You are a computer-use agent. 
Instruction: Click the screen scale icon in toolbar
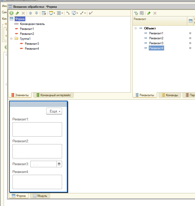(x=74, y=13)
